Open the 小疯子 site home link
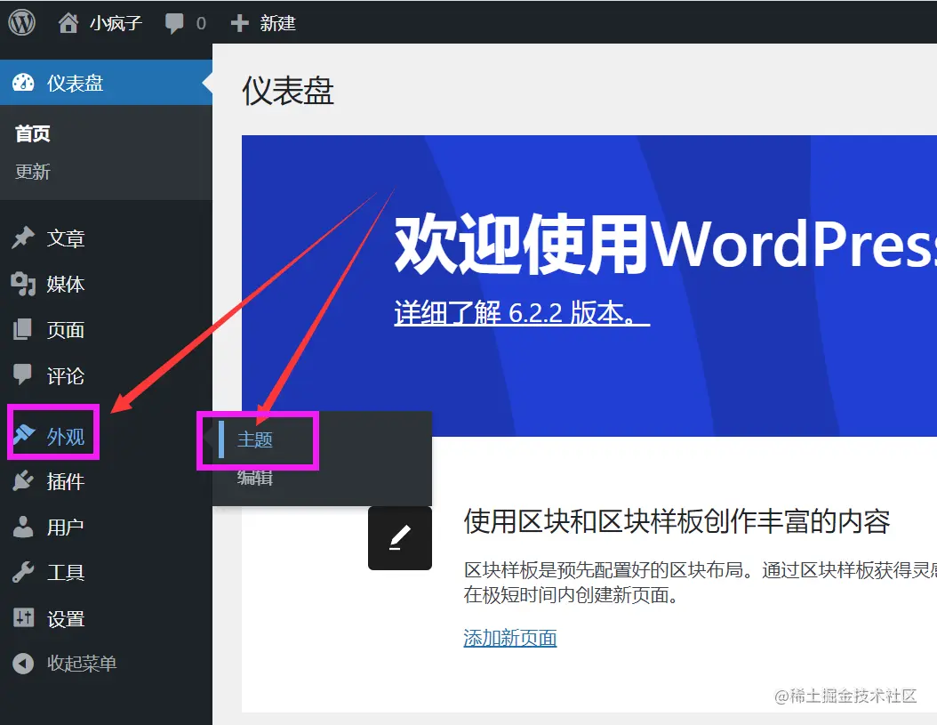The width and height of the screenshot is (937, 725). (116, 23)
